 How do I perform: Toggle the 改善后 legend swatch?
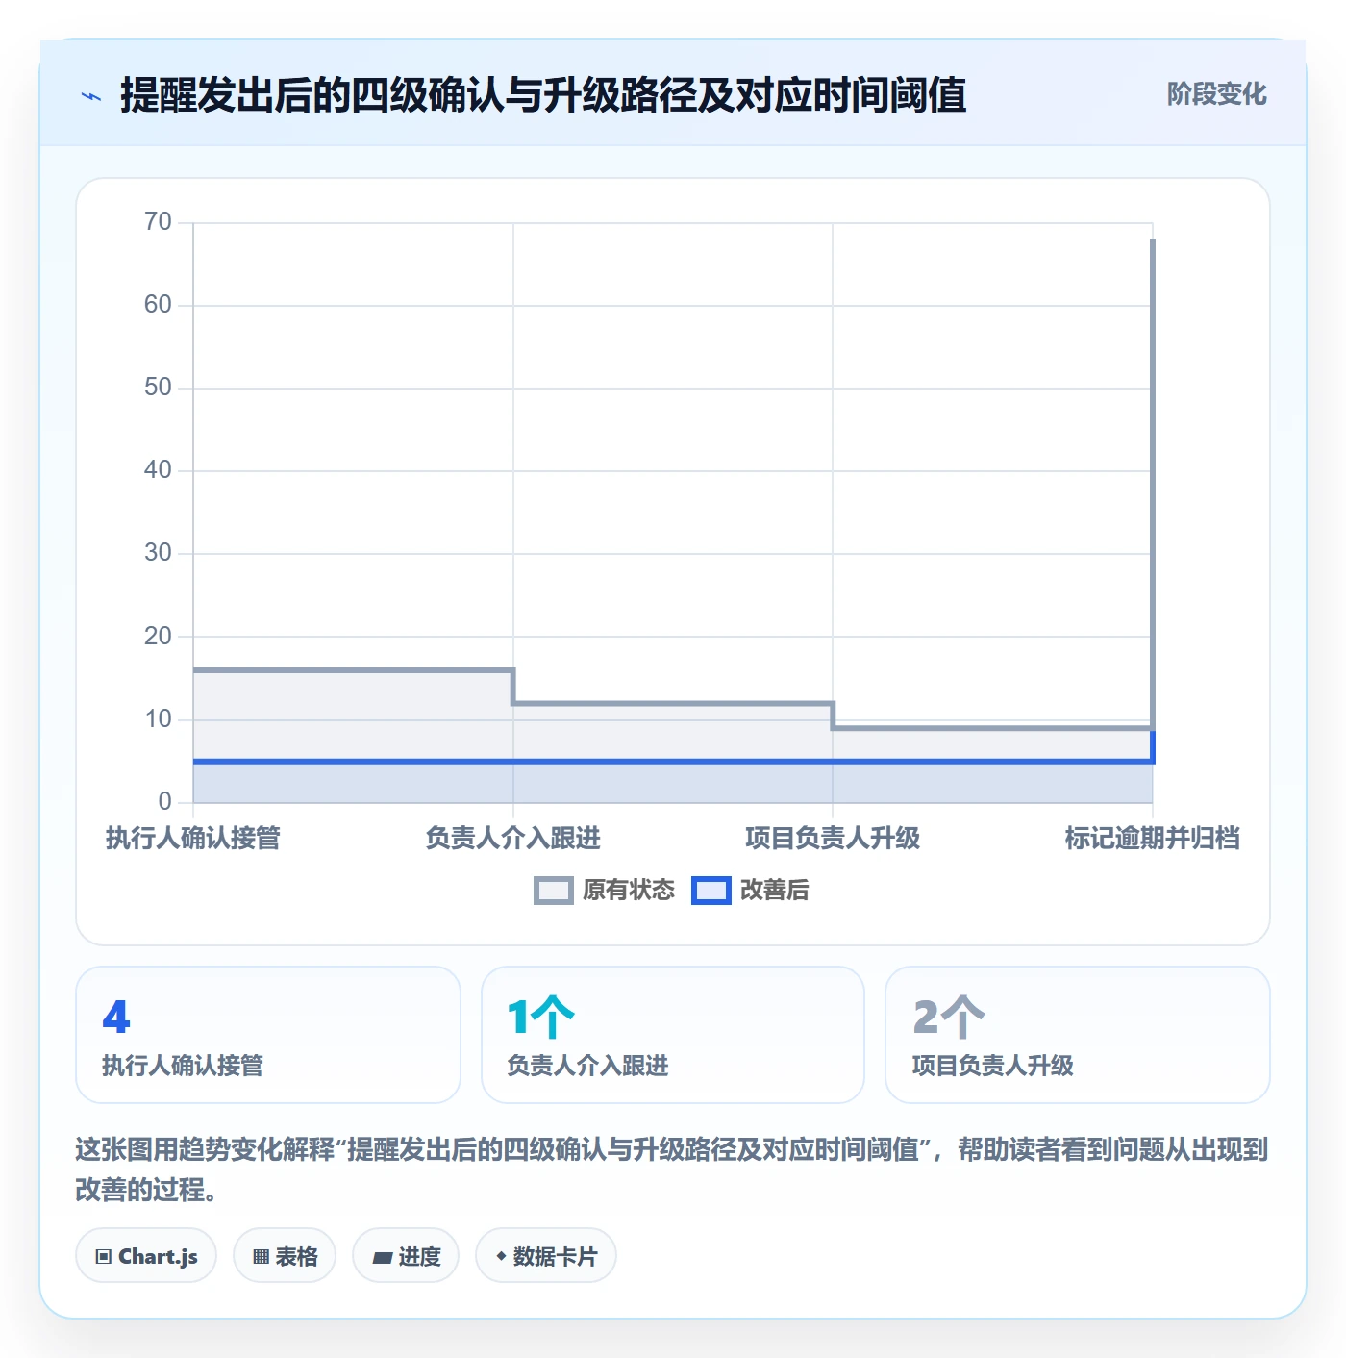(x=711, y=891)
